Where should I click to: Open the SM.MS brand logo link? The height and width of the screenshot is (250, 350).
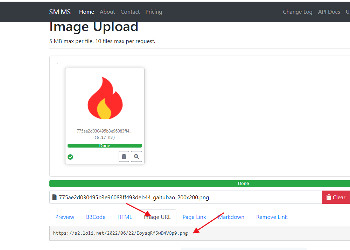tap(60, 12)
